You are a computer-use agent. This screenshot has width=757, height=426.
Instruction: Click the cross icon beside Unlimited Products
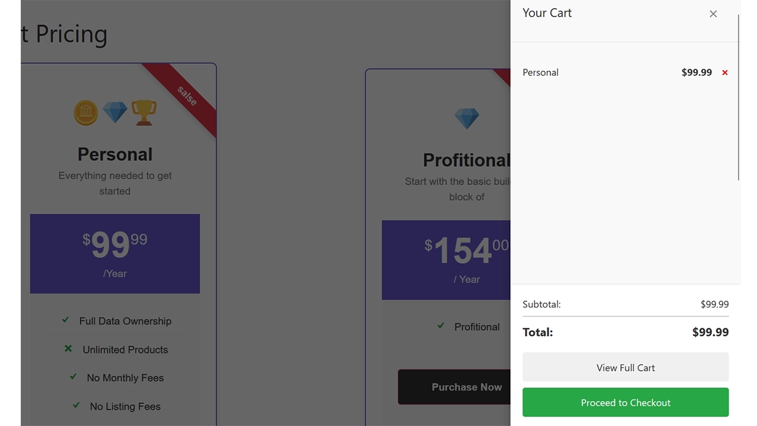[68, 348]
